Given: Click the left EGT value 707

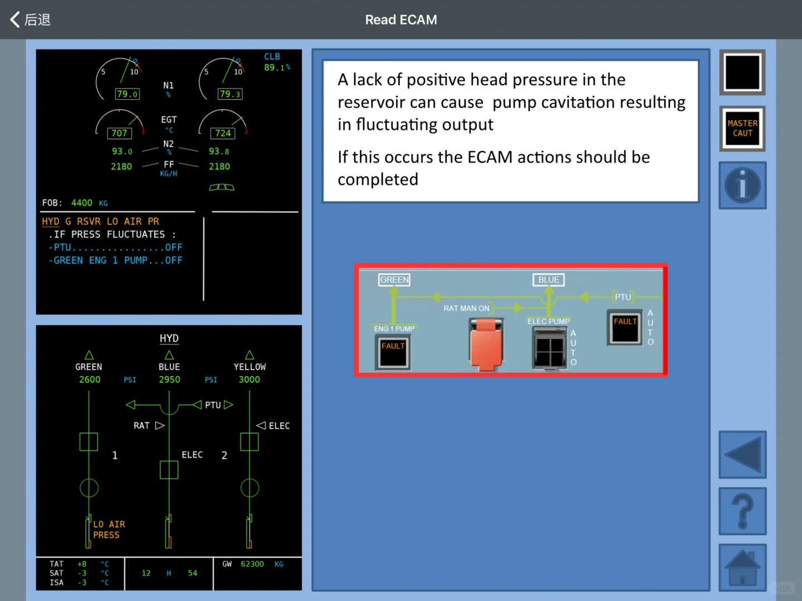Looking at the screenshot, I should [119, 133].
